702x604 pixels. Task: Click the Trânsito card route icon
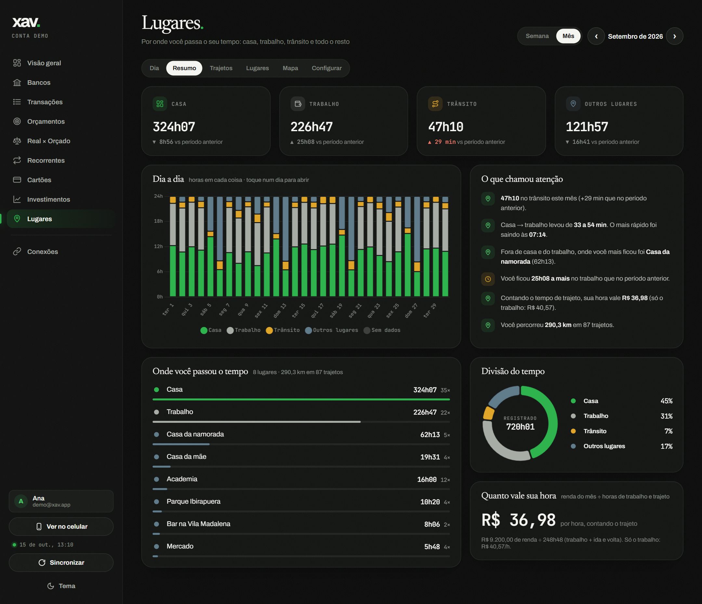pos(435,104)
